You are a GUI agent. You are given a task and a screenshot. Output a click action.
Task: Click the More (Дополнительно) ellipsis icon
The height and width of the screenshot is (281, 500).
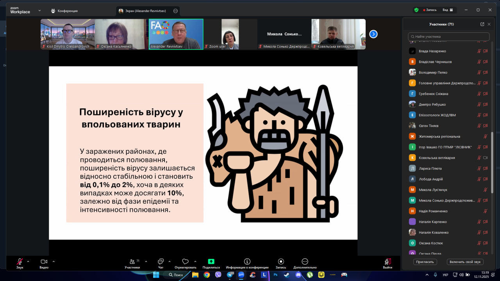click(305, 261)
